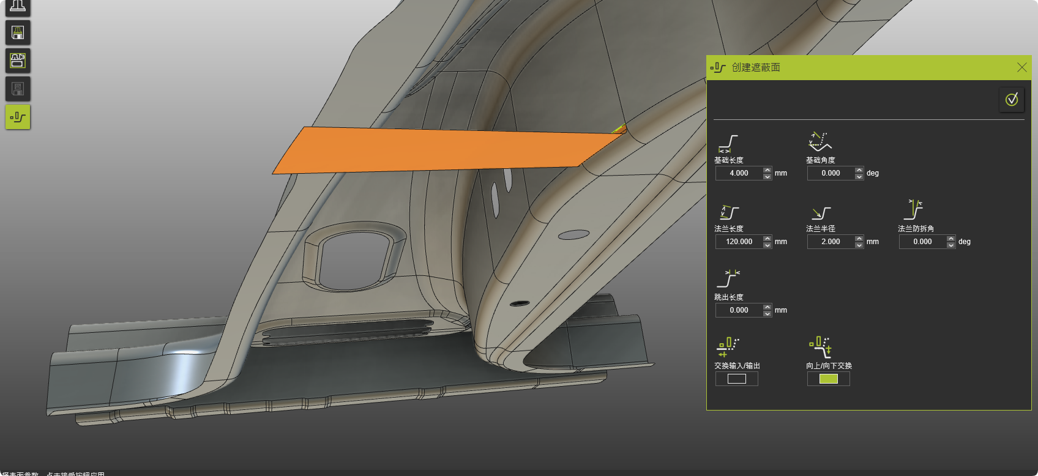Screen dimensions: 1038x476
Task: Increase 法兰半径 value with up arrow
Action: (859, 239)
